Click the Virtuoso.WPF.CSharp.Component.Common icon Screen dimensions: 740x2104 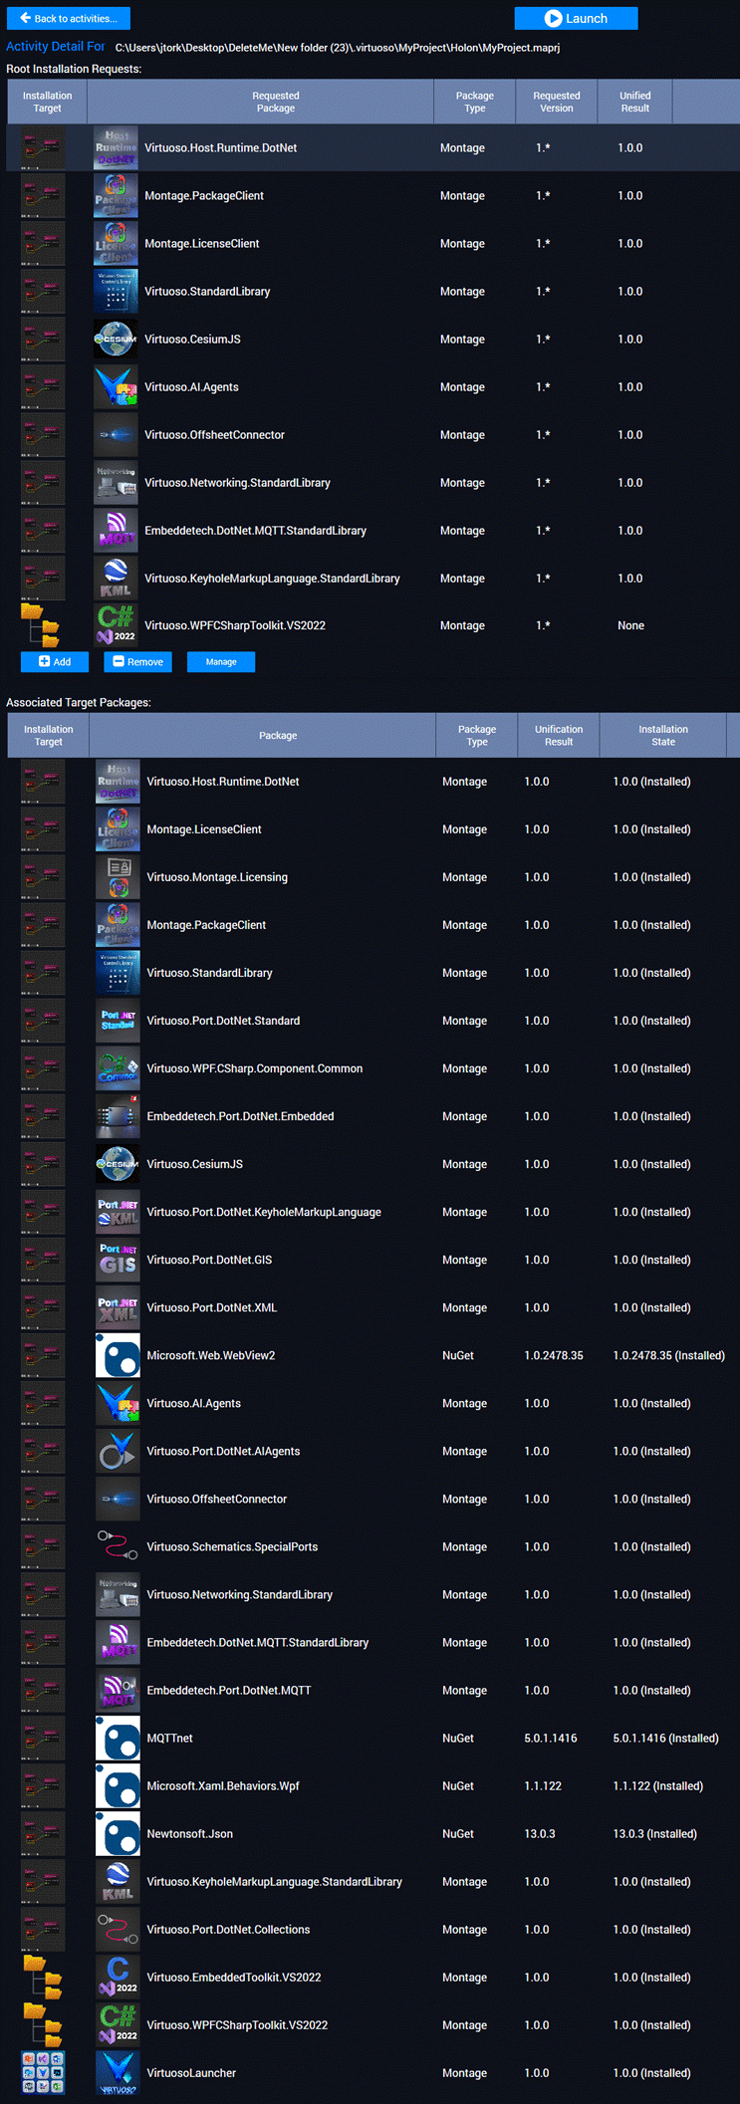pos(118,1068)
